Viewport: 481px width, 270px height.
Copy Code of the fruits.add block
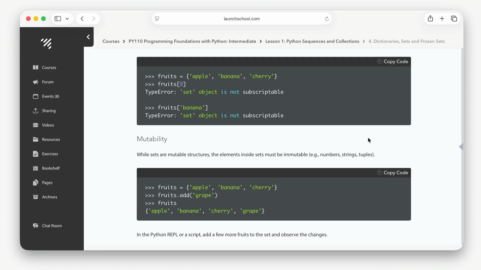click(x=393, y=173)
